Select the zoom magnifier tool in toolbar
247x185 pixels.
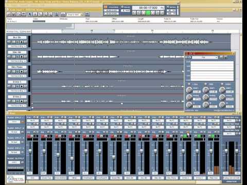(x=50, y=14)
